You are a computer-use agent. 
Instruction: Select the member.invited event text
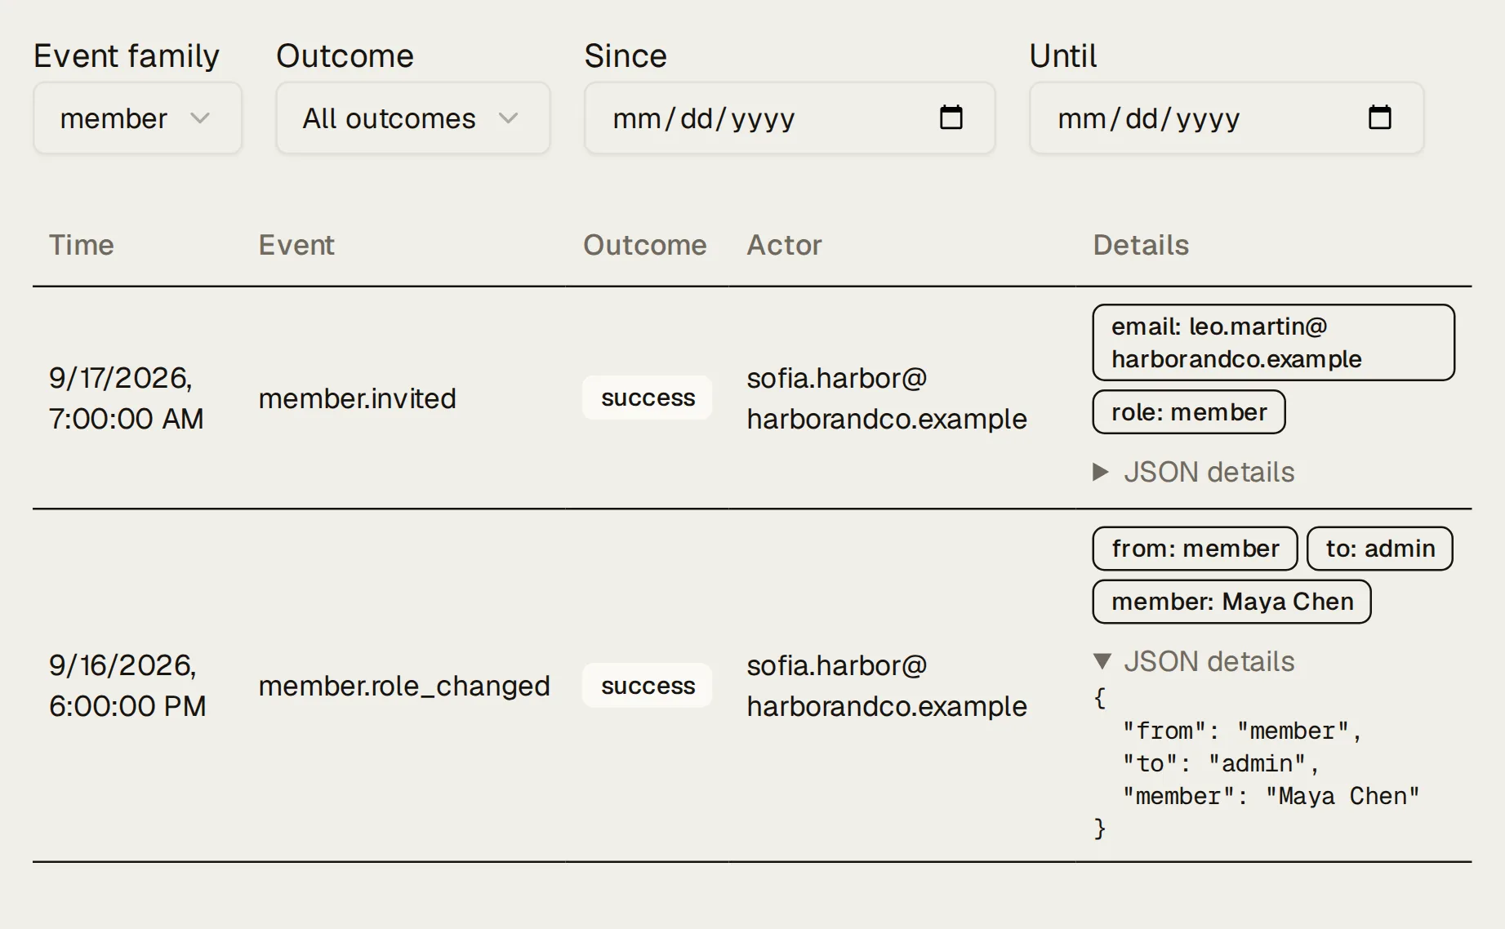pos(357,398)
